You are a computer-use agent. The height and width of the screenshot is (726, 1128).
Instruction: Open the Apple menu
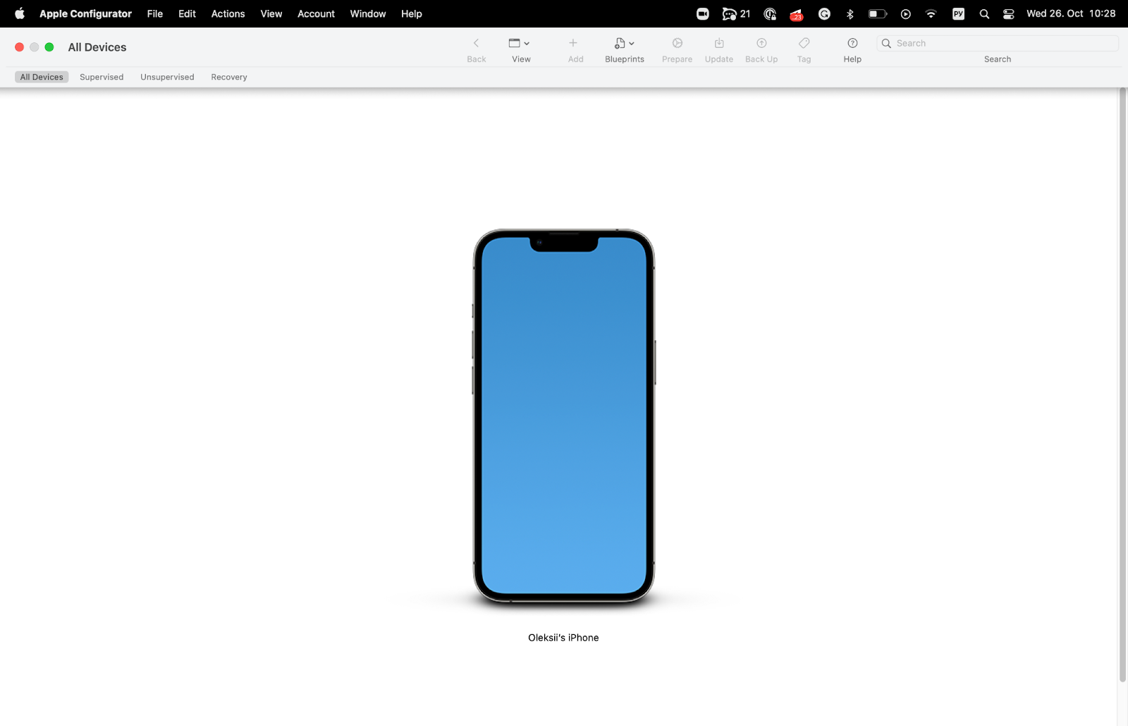(20, 13)
